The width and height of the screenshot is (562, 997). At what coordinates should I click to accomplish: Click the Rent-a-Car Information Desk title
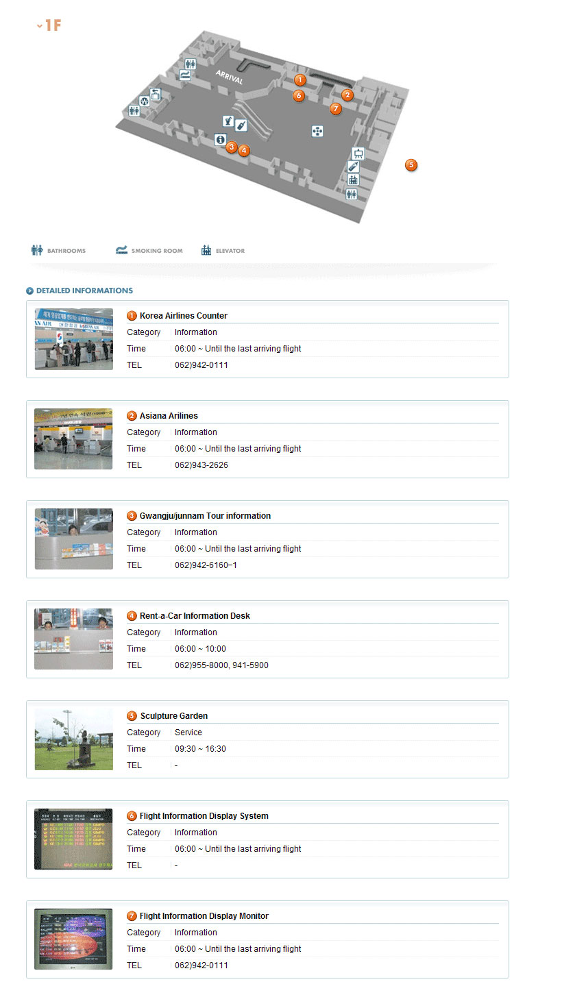click(x=195, y=616)
